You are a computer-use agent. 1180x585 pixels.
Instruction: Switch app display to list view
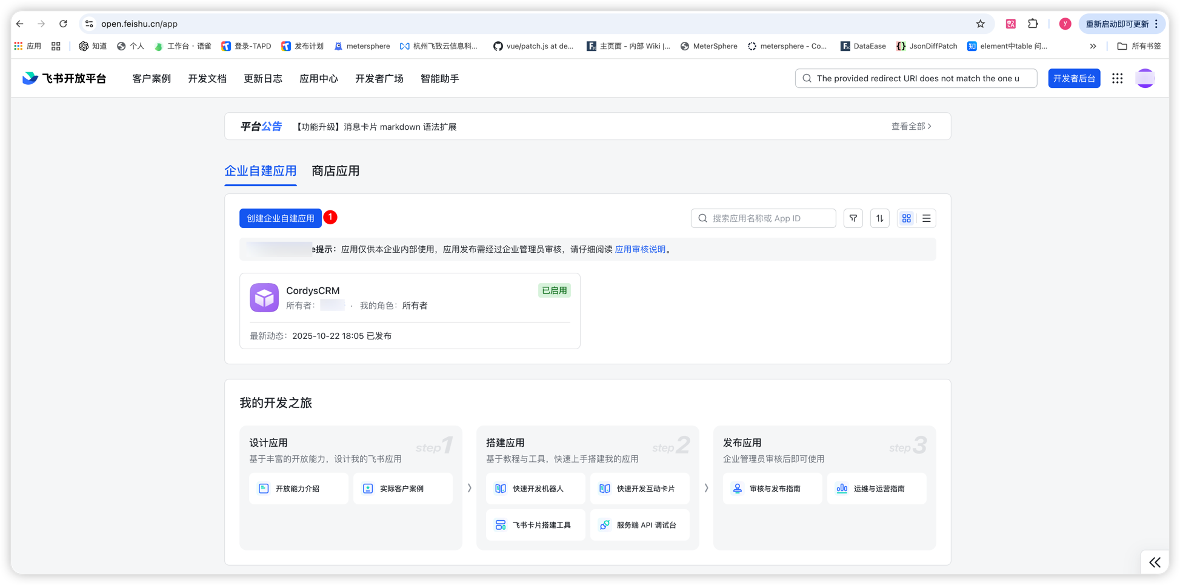(x=925, y=218)
